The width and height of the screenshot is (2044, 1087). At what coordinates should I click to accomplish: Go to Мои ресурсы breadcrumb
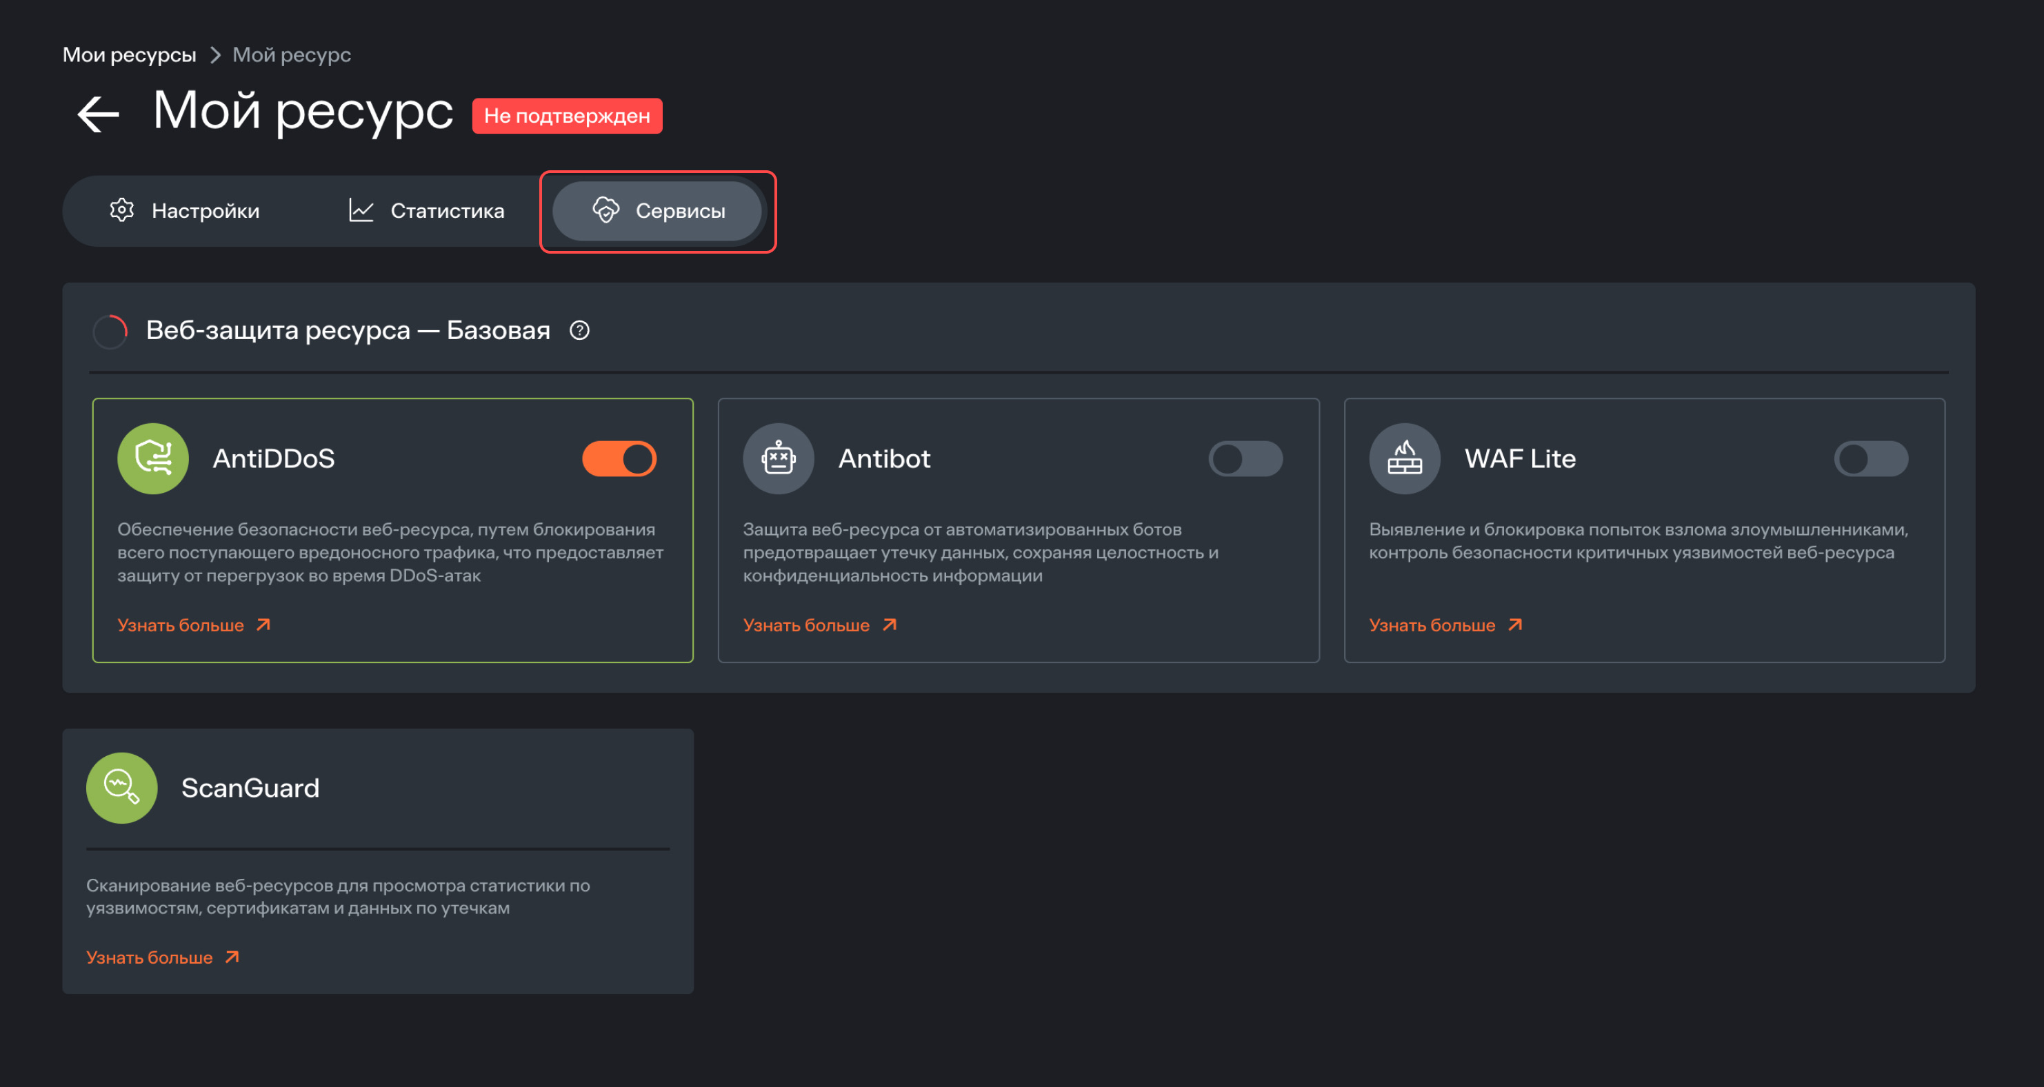[x=130, y=54]
